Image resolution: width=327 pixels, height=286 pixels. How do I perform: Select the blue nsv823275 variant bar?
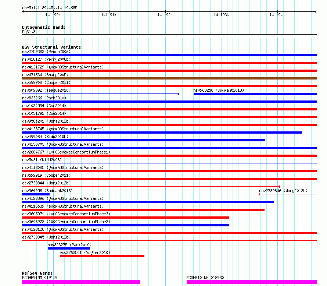[69, 248]
